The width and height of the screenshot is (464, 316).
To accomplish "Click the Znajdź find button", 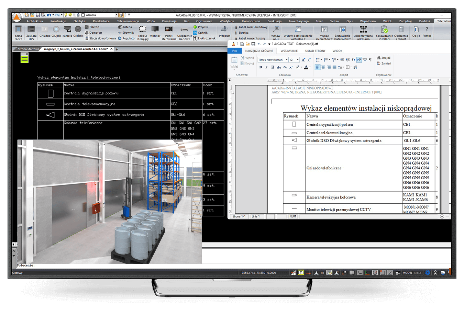I will point(384,58).
